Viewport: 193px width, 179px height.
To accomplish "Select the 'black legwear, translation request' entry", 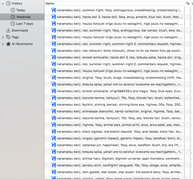I will point(115,132).
